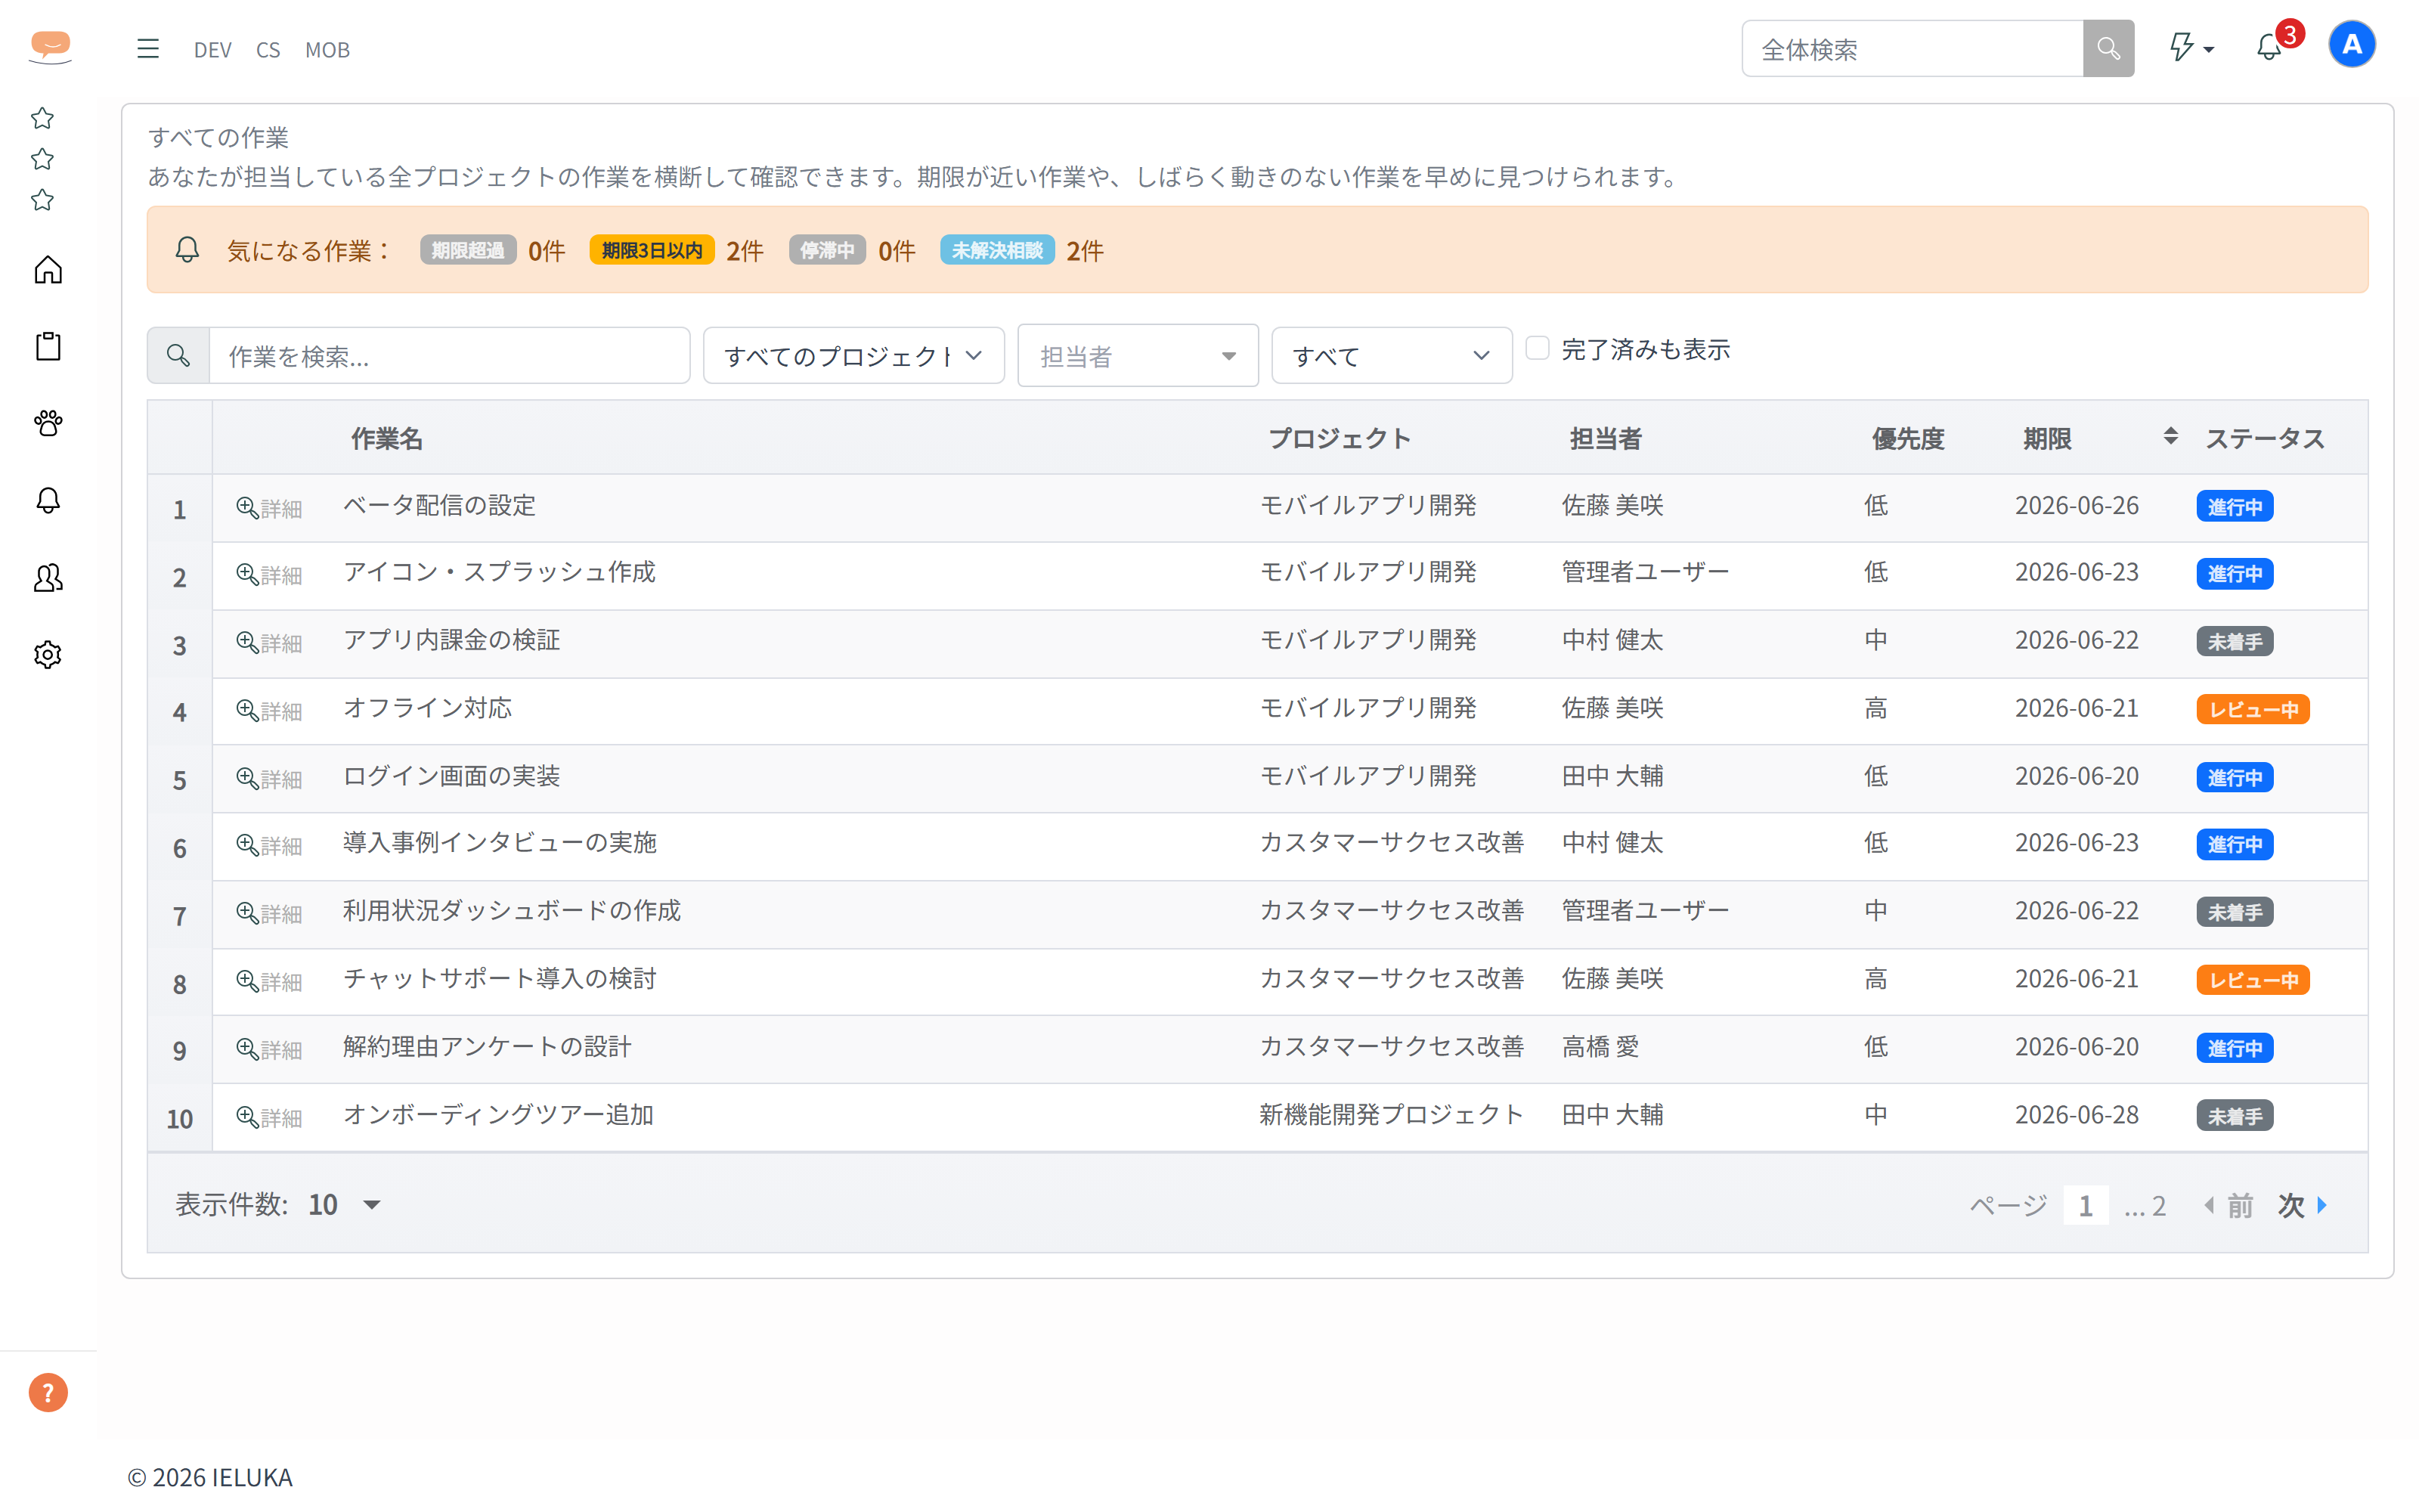Open details for アイコン・スプラッシュ作成
This screenshot has width=2419, height=1512.
pyautogui.click(x=269, y=575)
